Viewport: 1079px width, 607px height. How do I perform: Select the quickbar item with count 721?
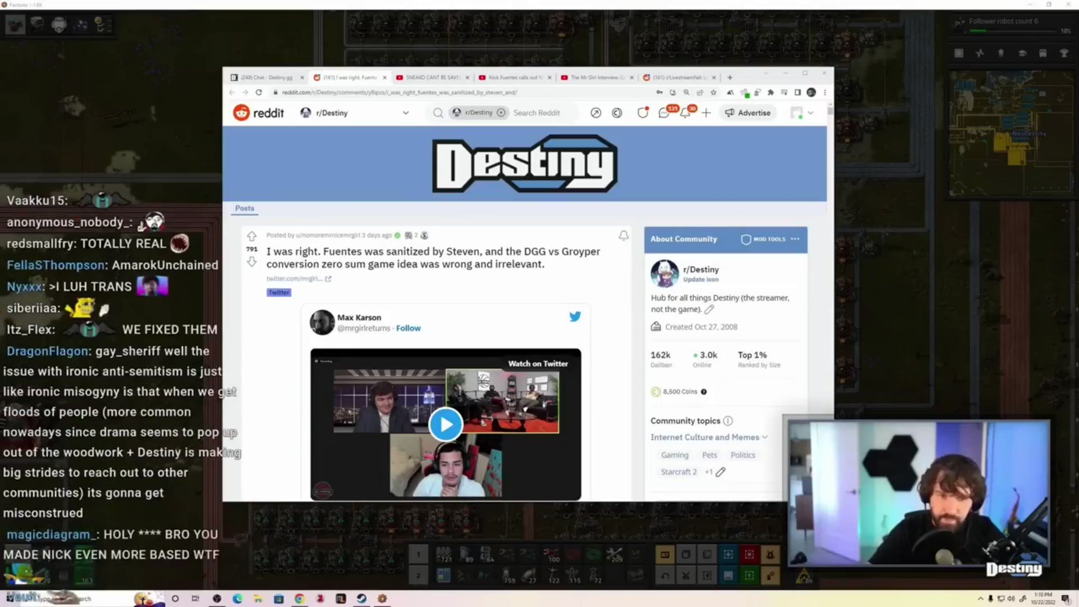click(x=443, y=555)
